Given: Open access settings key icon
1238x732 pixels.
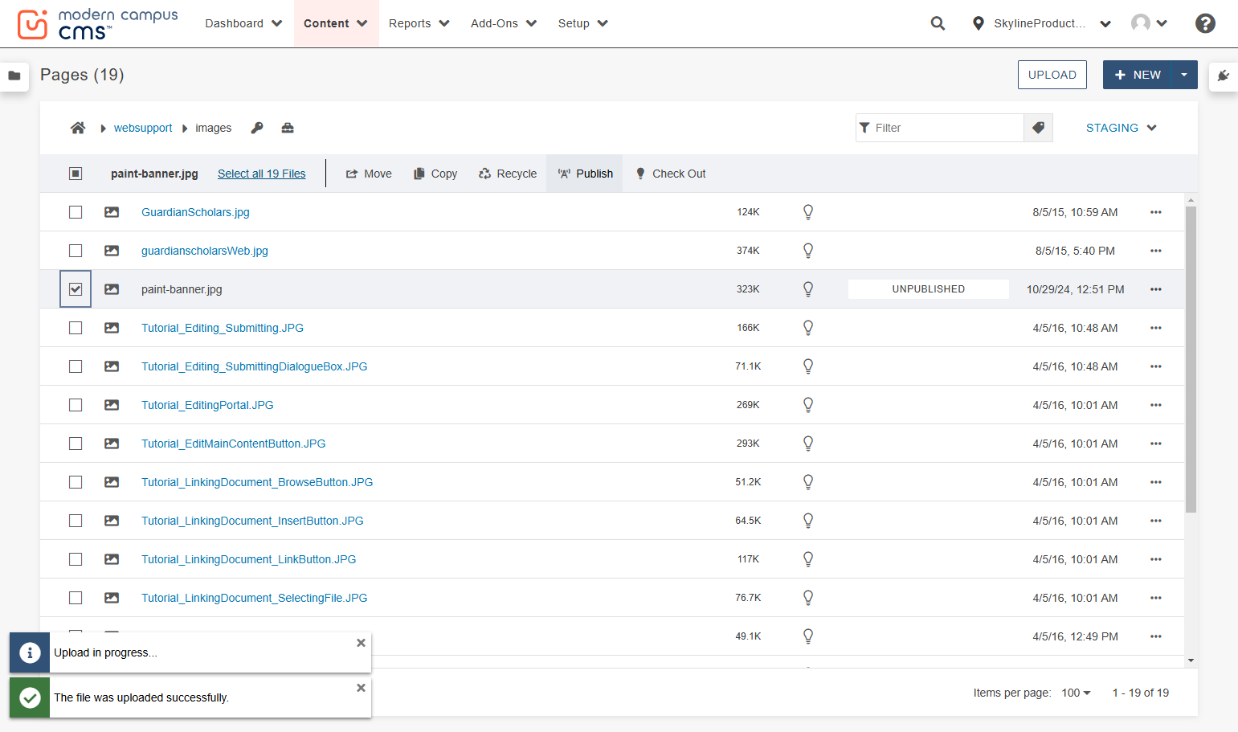Looking at the screenshot, I should click(257, 128).
